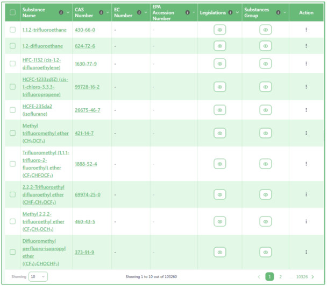327x286 pixels.
Task: View substances group for Methyl trifluoromethyl ether
Action: click(266, 133)
